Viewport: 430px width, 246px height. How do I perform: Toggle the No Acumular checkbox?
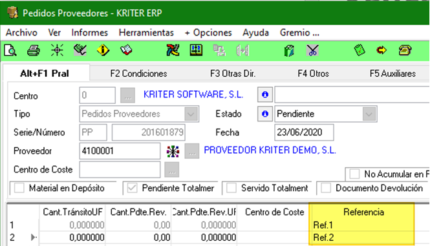coord(354,174)
